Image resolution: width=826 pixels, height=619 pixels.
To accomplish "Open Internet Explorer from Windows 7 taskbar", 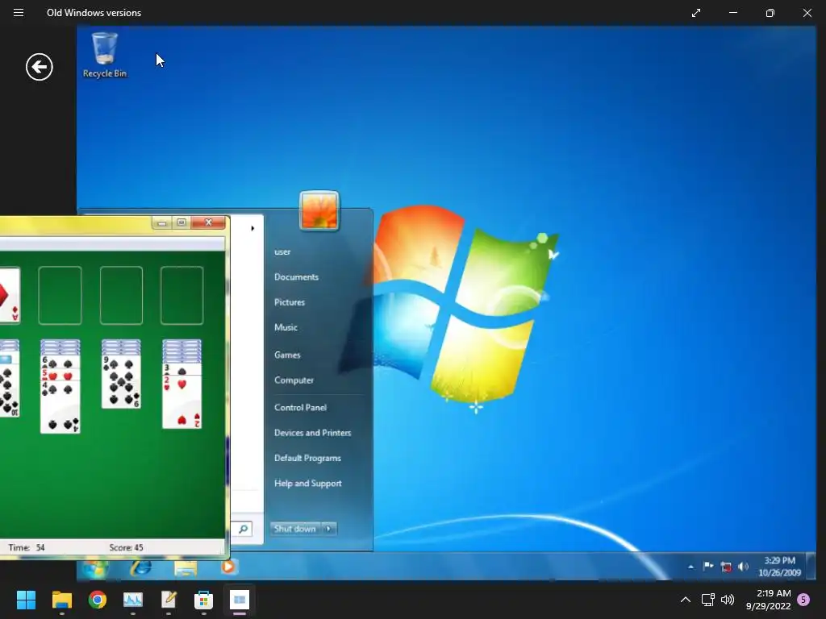I will [x=140, y=567].
